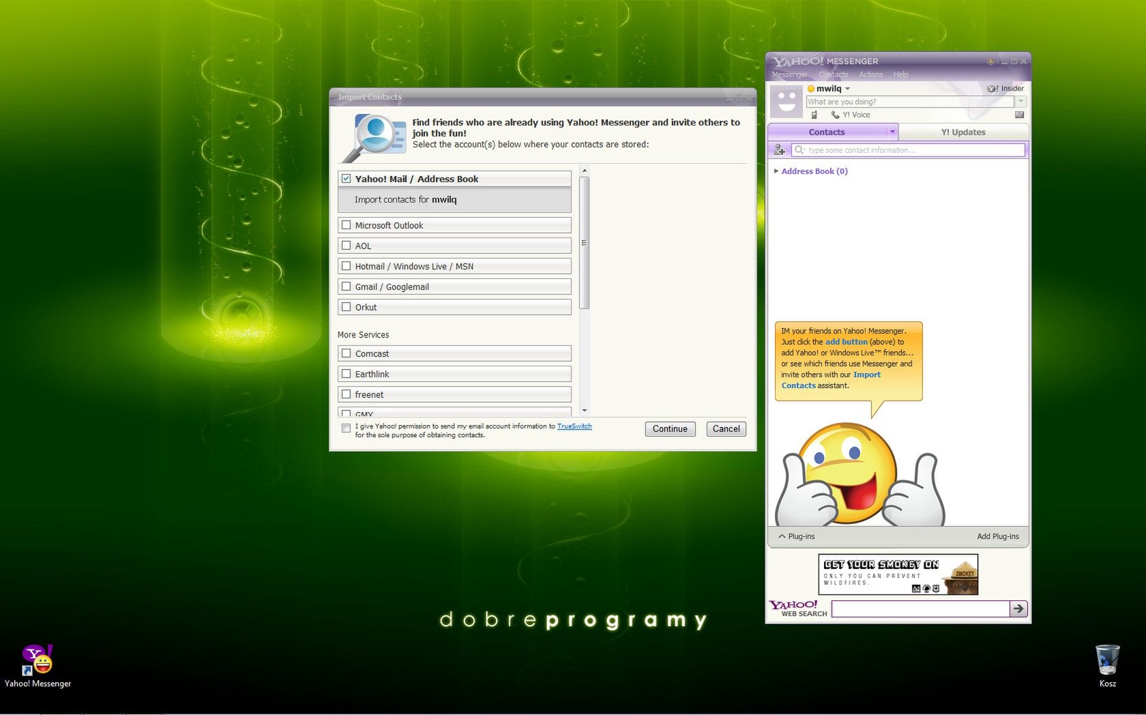Open the Messenger menu

[x=789, y=74]
